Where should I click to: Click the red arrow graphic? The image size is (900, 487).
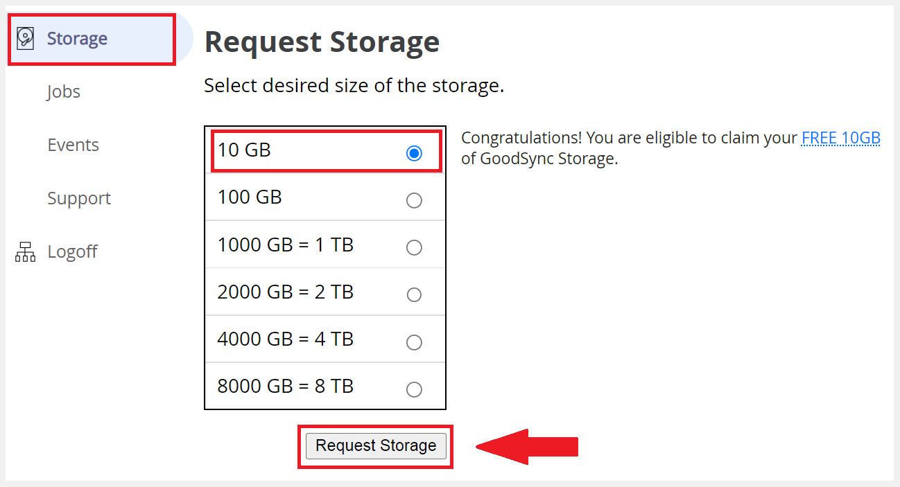click(527, 447)
